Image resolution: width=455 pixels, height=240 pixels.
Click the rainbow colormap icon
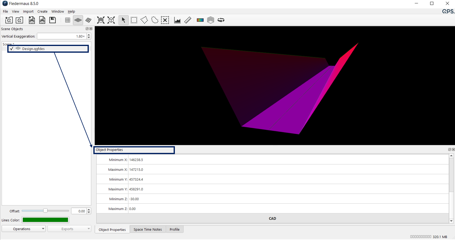click(x=200, y=20)
